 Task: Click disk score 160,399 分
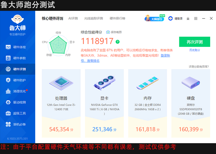(191, 129)
